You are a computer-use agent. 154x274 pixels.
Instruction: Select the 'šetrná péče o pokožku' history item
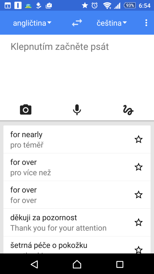pyautogui.click(x=77, y=245)
